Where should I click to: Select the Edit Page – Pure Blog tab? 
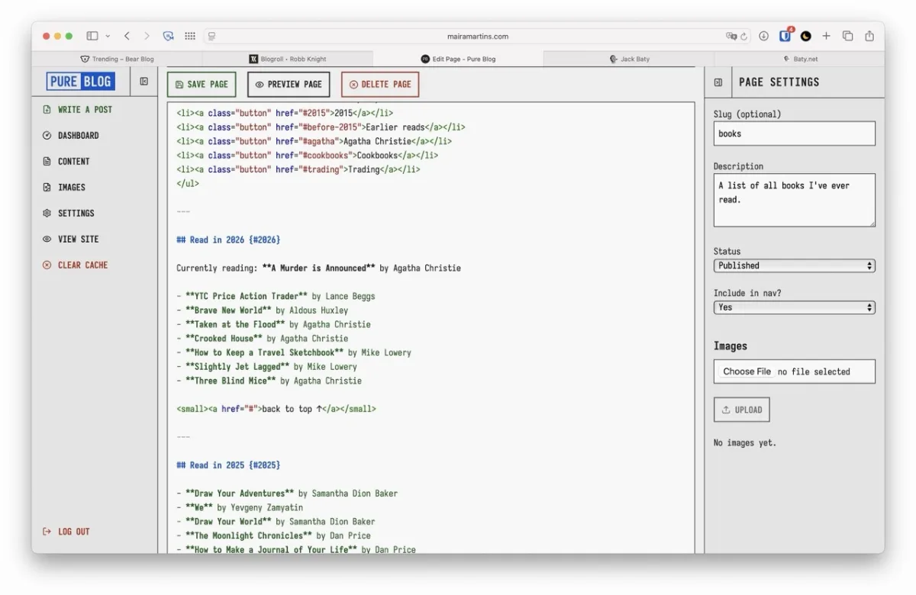[458, 59]
